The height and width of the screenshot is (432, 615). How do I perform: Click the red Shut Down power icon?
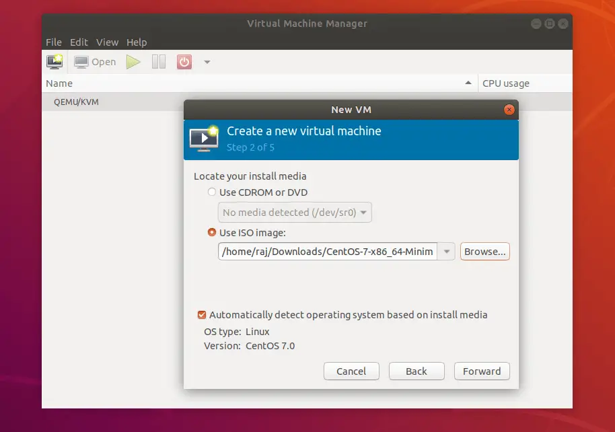[184, 62]
